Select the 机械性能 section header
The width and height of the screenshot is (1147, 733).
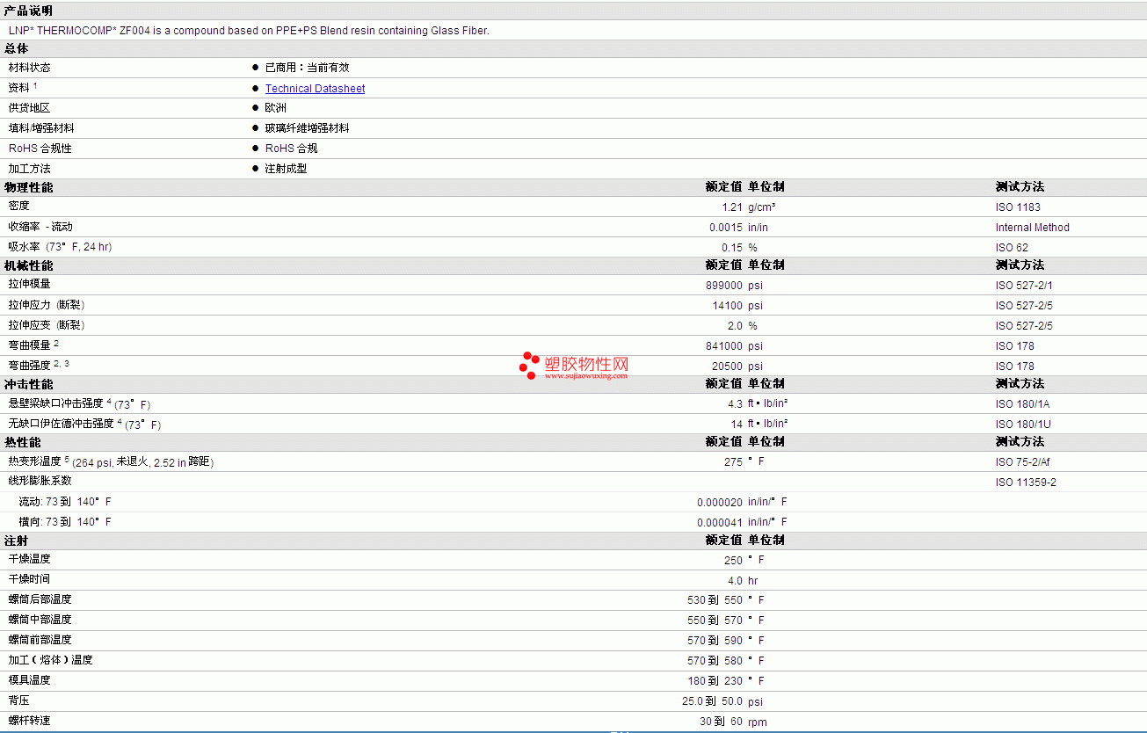point(28,265)
